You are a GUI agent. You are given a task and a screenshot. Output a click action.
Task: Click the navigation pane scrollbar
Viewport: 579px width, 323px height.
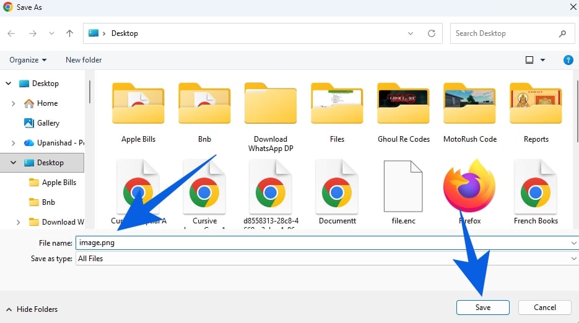click(x=89, y=92)
